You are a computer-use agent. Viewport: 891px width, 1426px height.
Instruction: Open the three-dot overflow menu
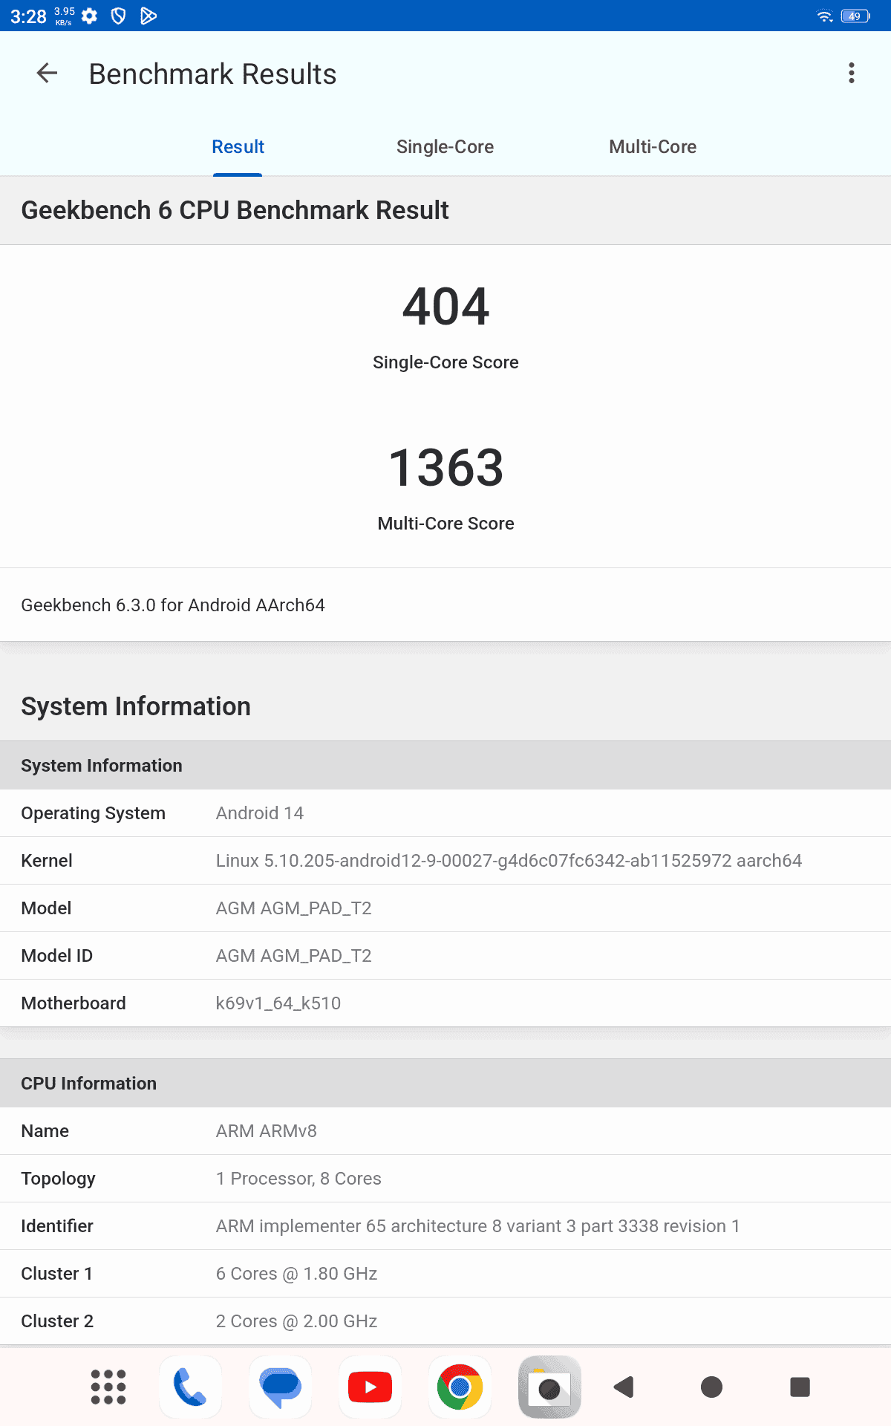click(852, 73)
